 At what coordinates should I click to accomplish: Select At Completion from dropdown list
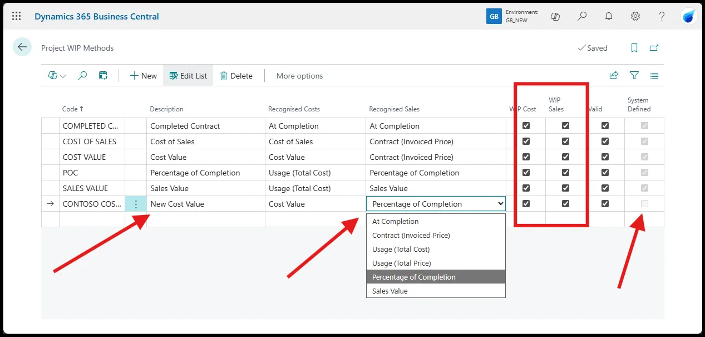point(436,221)
